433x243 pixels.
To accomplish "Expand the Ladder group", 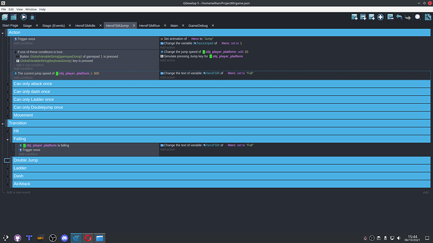I will (x=8, y=168).
